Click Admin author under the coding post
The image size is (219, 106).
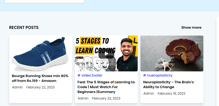(x=83, y=98)
